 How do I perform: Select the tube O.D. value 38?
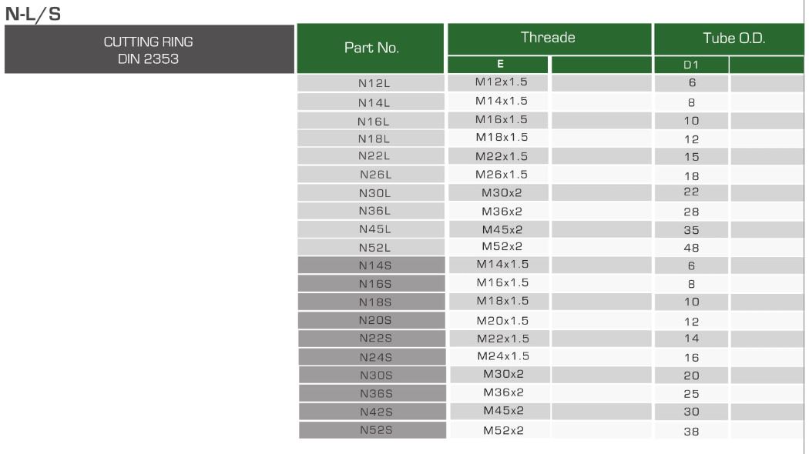pos(691,431)
